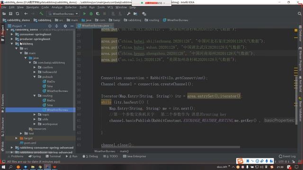Collapse the routing package

35,95
